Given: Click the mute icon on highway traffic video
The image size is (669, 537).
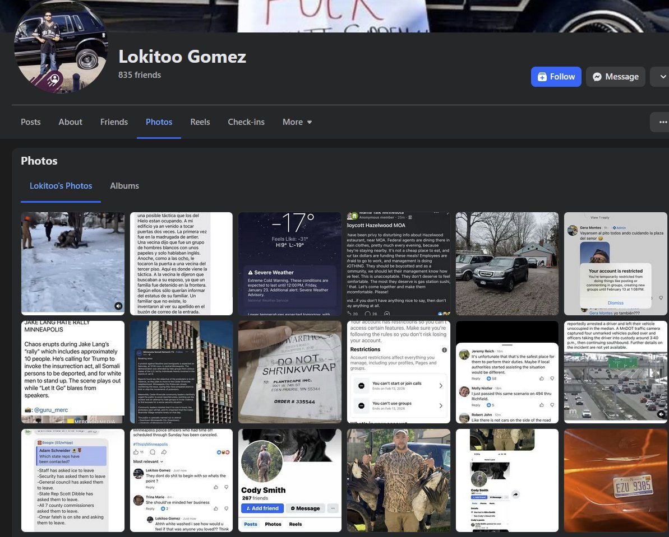Looking at the screenshot, I should [x=661, y=414].
